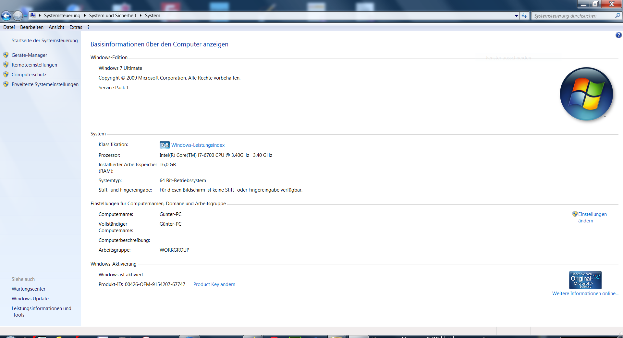Click the Stift- oder Fingereingabe availability text
This screenshot has width=623, height=338.
[231, 190]
